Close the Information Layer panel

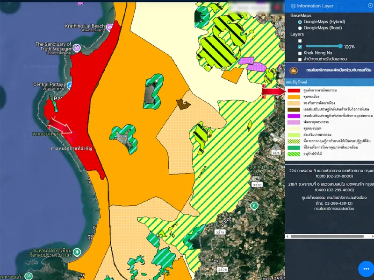(x=370, y=6)
